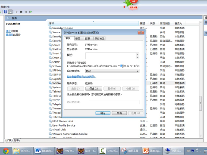Select the SVNSer service row icon

[50, 83]
